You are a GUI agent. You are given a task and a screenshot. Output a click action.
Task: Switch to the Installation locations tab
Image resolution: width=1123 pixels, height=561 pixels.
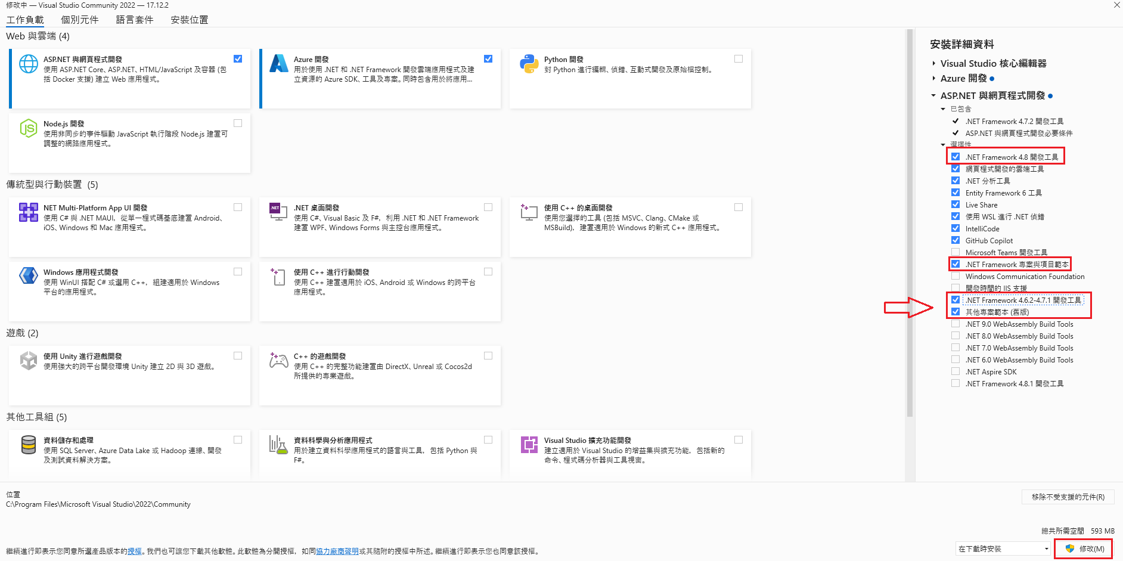click(190, 20)
